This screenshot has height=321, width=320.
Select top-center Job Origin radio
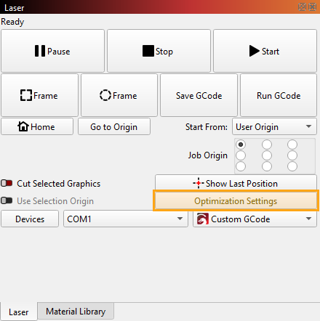[267, 145]
